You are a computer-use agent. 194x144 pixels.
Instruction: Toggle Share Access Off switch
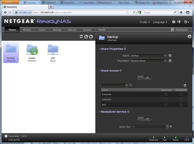click(144, 78)
